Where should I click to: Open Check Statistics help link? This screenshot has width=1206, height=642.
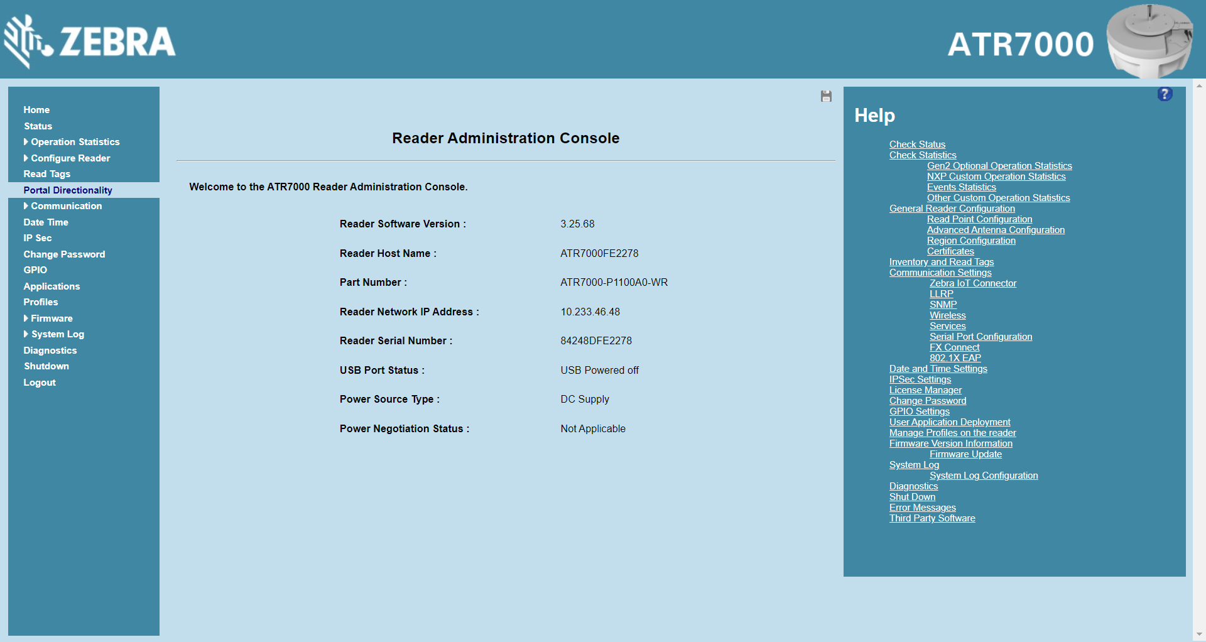click(923, 155)
